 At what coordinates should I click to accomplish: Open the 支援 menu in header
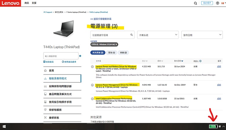tap(34, 3)
